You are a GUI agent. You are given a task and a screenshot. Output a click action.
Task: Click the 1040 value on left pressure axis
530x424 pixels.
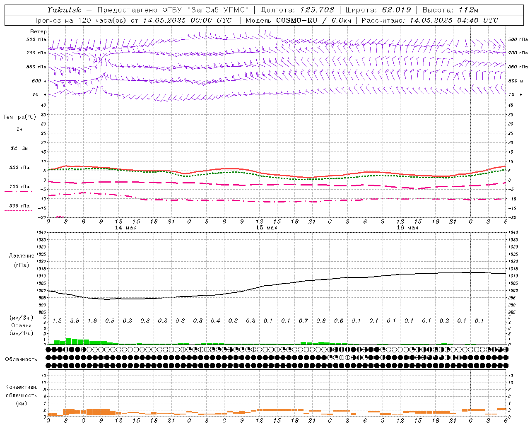41,233
